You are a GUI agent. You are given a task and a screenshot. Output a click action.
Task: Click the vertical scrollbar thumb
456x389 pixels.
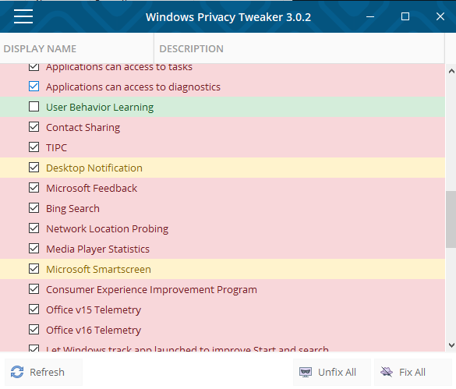451,219
